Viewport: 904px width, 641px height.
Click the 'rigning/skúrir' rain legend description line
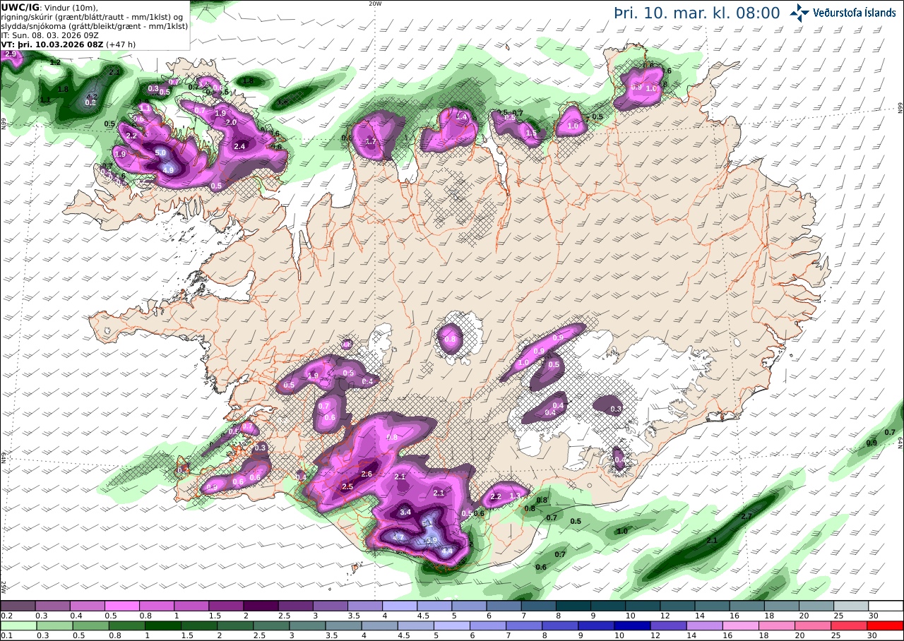click(x=92, y=17)
